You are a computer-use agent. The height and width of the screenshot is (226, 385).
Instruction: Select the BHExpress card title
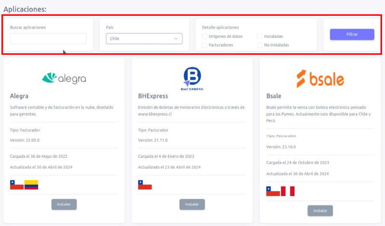(x=153, y=96)
